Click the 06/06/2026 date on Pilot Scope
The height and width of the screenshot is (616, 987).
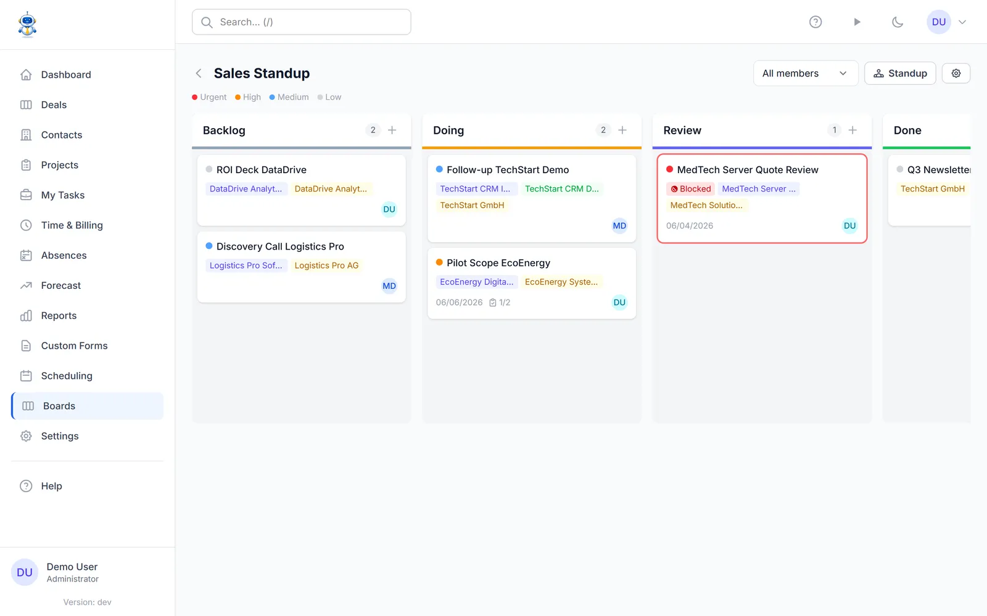[x=460, y=302]
